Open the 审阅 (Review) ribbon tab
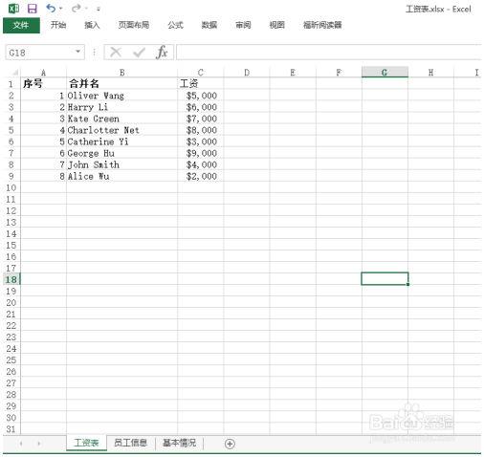484x457 pixels. tap(243, 25)
